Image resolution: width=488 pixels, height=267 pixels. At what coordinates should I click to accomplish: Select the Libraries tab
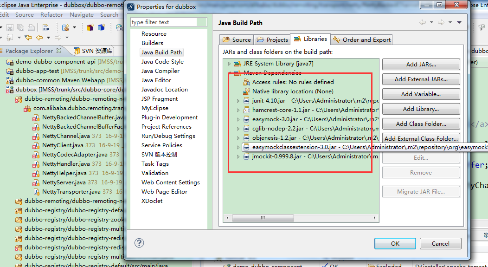coord(310,39)
